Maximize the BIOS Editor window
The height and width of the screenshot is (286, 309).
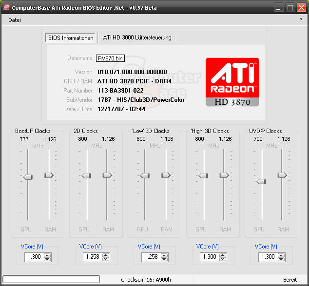point(290,8)
